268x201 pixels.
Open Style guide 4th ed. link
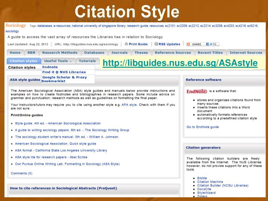click(58, 123)
